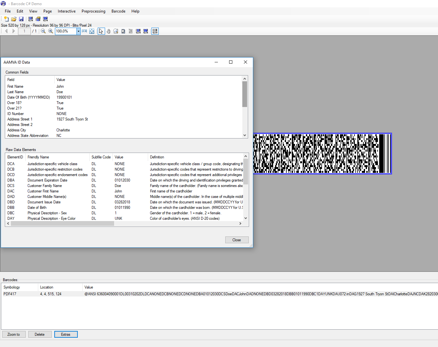Screen dimensions: 438x347
Task: Click the Location column header
Action: 60,287
